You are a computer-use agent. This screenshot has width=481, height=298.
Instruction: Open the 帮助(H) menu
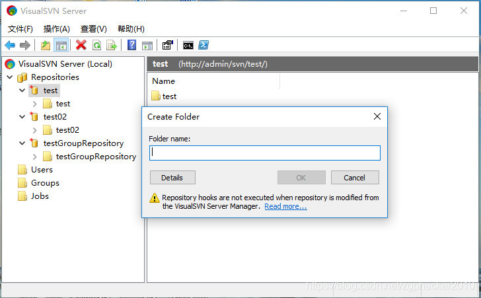[131, 29]
